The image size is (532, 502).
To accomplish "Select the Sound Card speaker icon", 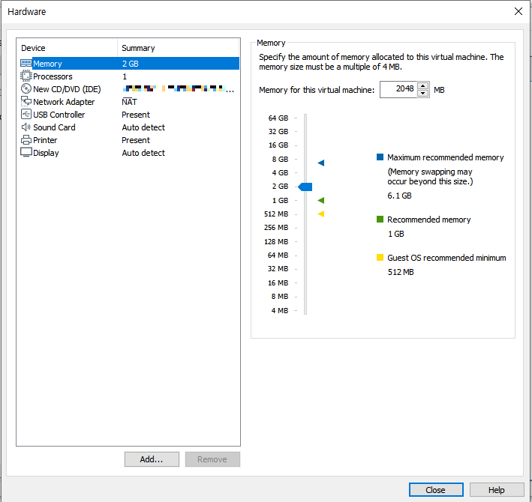I will (26, 127).
